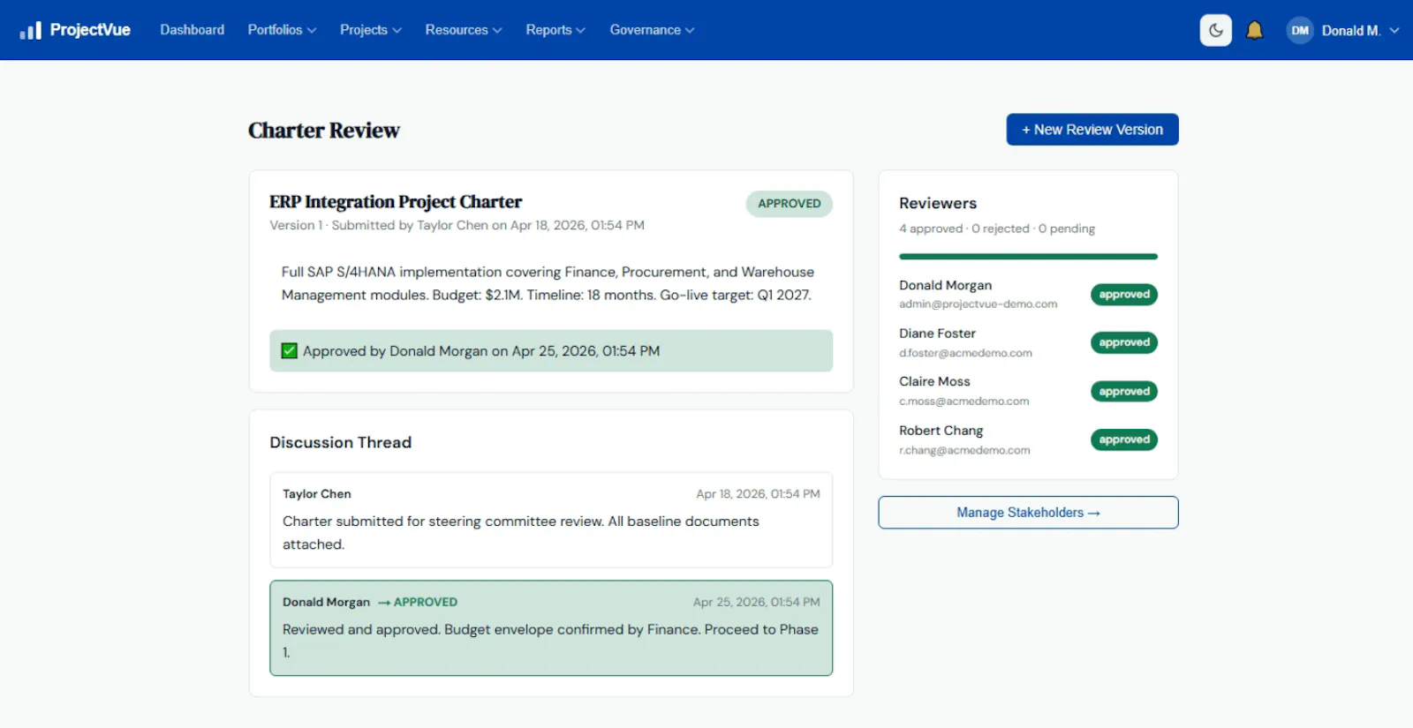This screenshot has height=728, width=1413.
Task: Click the ProjectVue bar chart logo icon
Action: pyautogui.click(x=31, y=30)
